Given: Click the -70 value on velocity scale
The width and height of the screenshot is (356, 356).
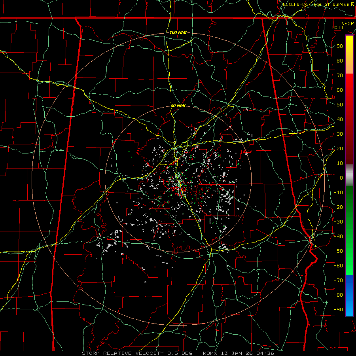Looking at the screenshot, I should pyautogui.click(x=338, y=280).
